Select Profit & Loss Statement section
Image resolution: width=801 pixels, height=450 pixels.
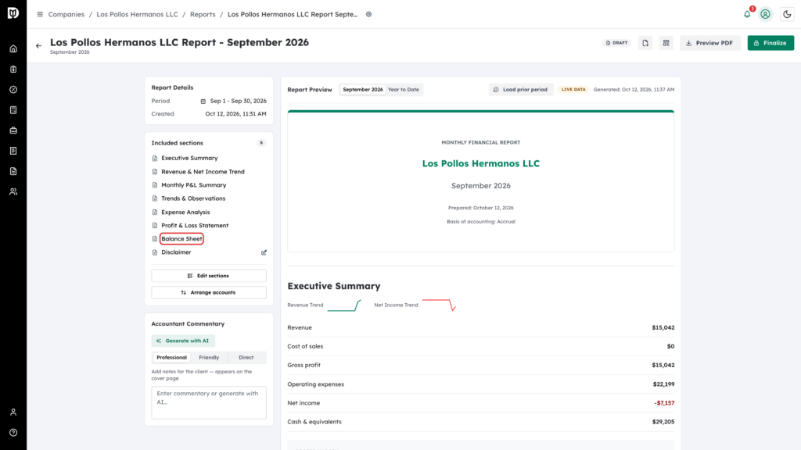click(195, 225)
